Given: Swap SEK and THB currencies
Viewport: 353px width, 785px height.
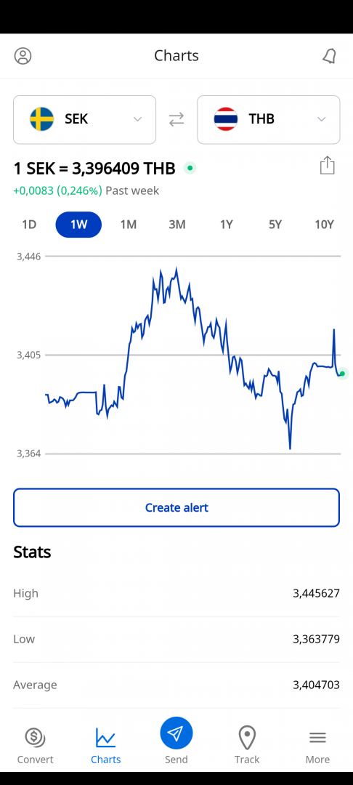Looking at the screenshot, I should click(176, 119).
